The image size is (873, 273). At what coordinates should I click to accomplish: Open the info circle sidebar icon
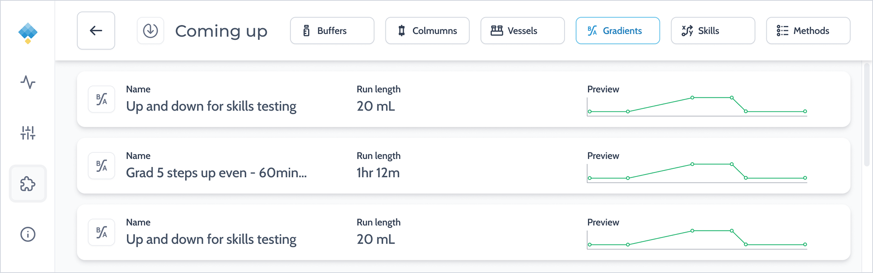coord(28,234)
